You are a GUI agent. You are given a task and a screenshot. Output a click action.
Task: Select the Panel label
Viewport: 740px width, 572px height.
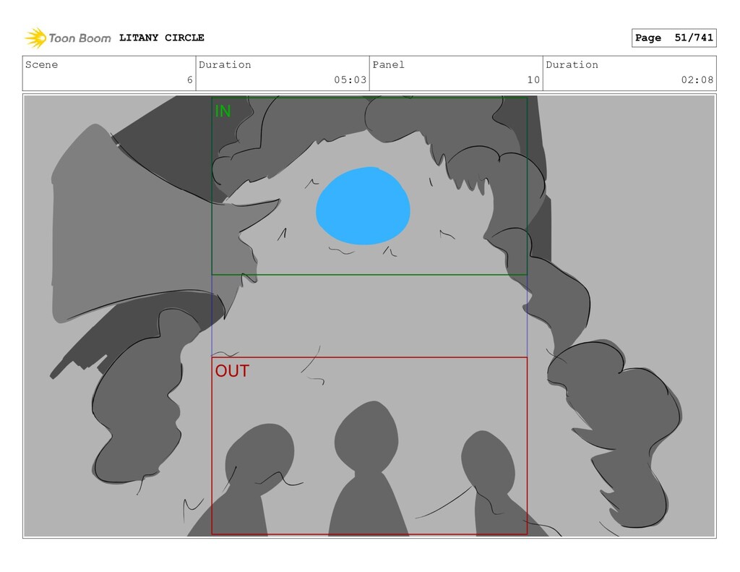point(388,64)
